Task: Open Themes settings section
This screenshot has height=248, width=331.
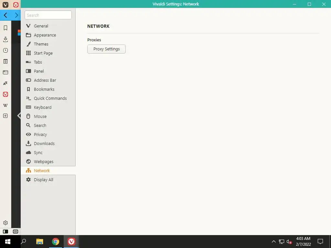Action: pos(48,44)
